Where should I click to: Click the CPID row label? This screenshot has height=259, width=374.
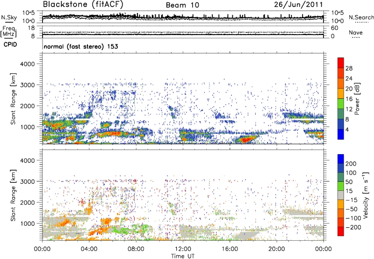click(x=10, y=44)
